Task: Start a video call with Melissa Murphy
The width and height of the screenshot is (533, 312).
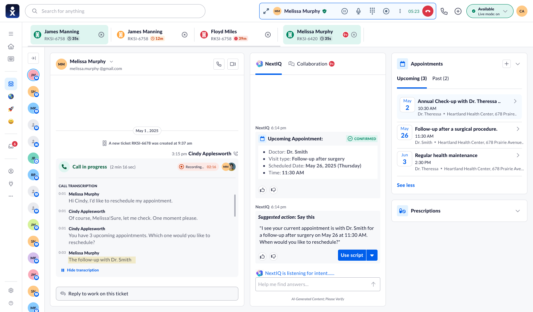Action: coord(233,64)
